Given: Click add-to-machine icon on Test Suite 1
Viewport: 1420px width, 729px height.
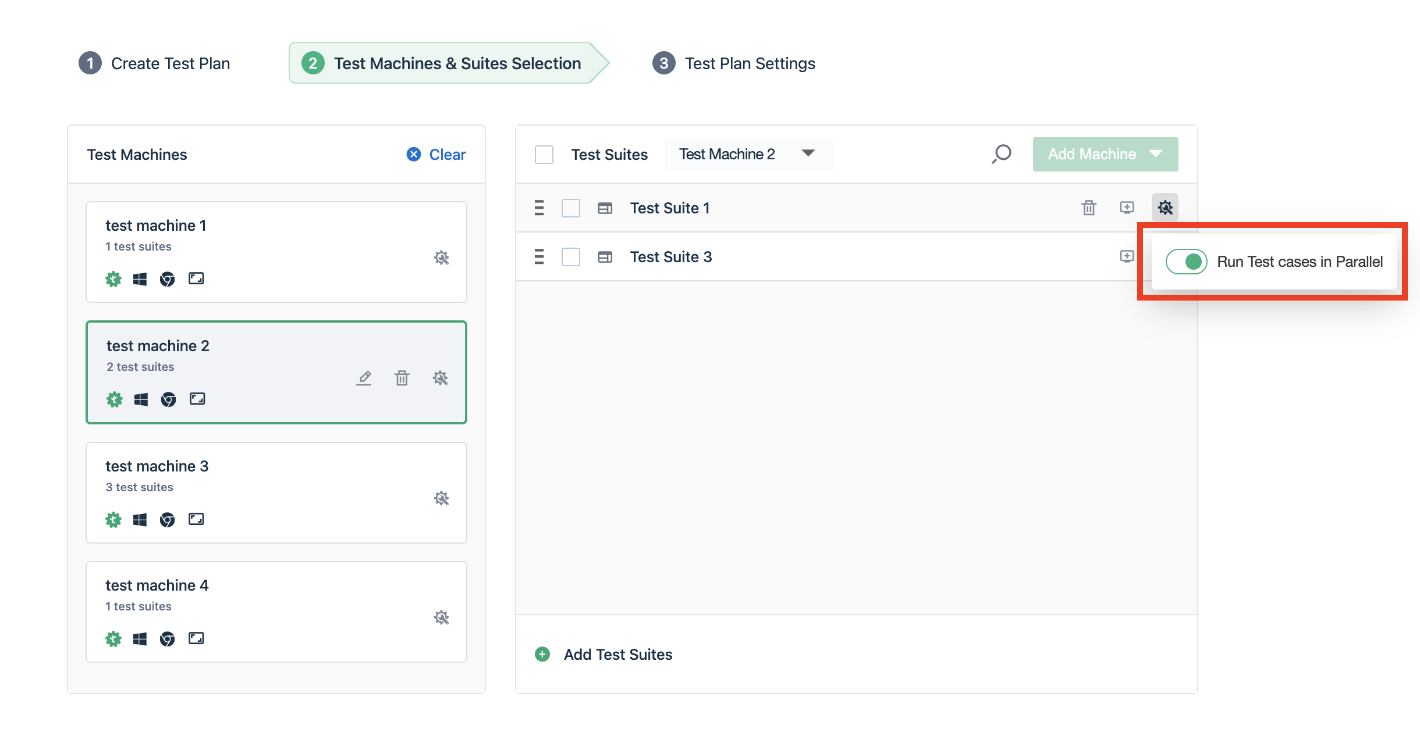Looking at the screenshot, I should (1127, 208).
